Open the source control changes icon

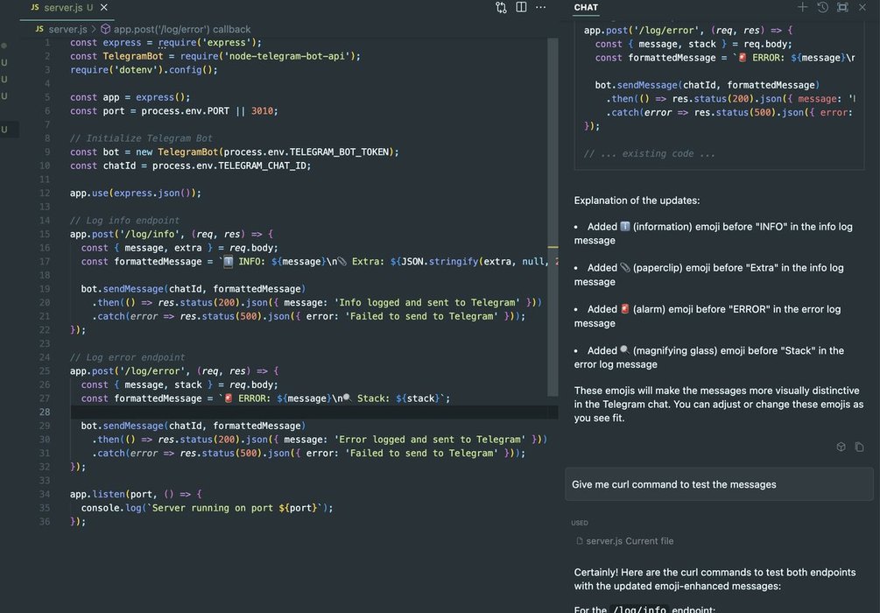(501, 7)
